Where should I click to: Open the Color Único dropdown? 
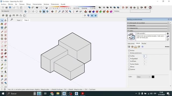[144, 77]
